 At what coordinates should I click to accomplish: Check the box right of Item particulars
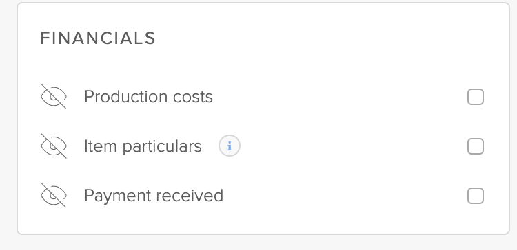coord(476,146)
